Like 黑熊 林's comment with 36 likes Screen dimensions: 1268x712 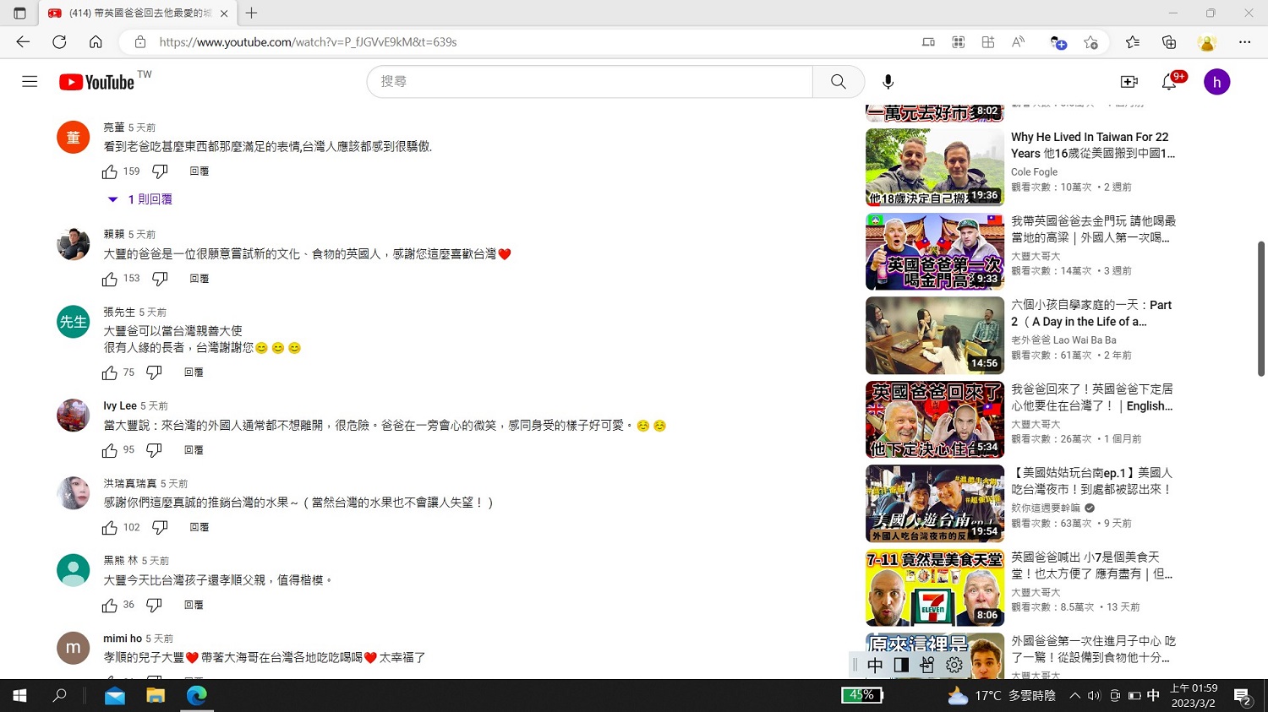point(110,605)
